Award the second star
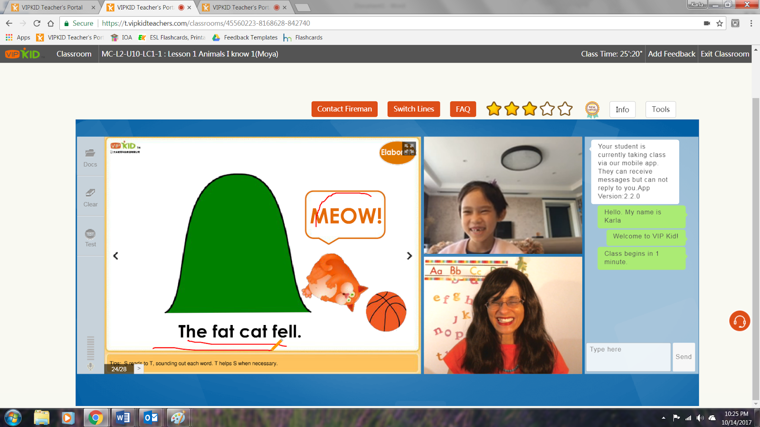 click(512, 109)
